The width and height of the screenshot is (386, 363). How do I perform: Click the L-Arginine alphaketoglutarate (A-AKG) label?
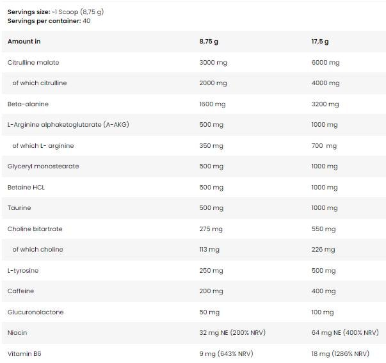(68, 125)
